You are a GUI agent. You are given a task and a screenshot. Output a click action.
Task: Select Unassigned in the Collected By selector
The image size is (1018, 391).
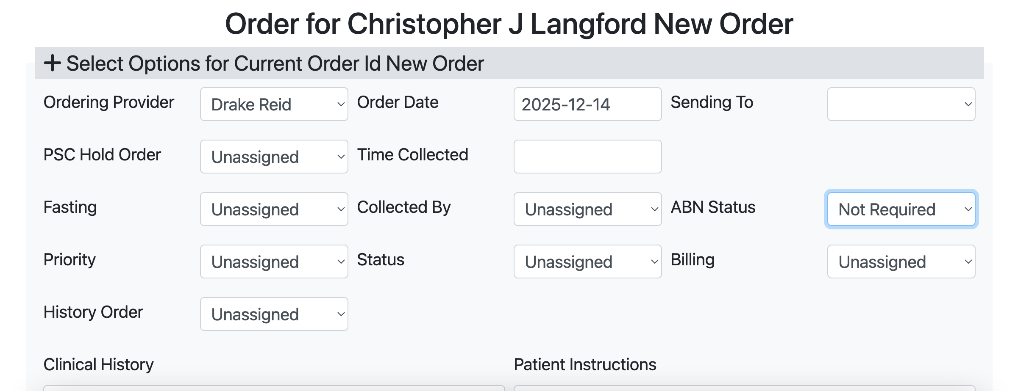(587, 209)
